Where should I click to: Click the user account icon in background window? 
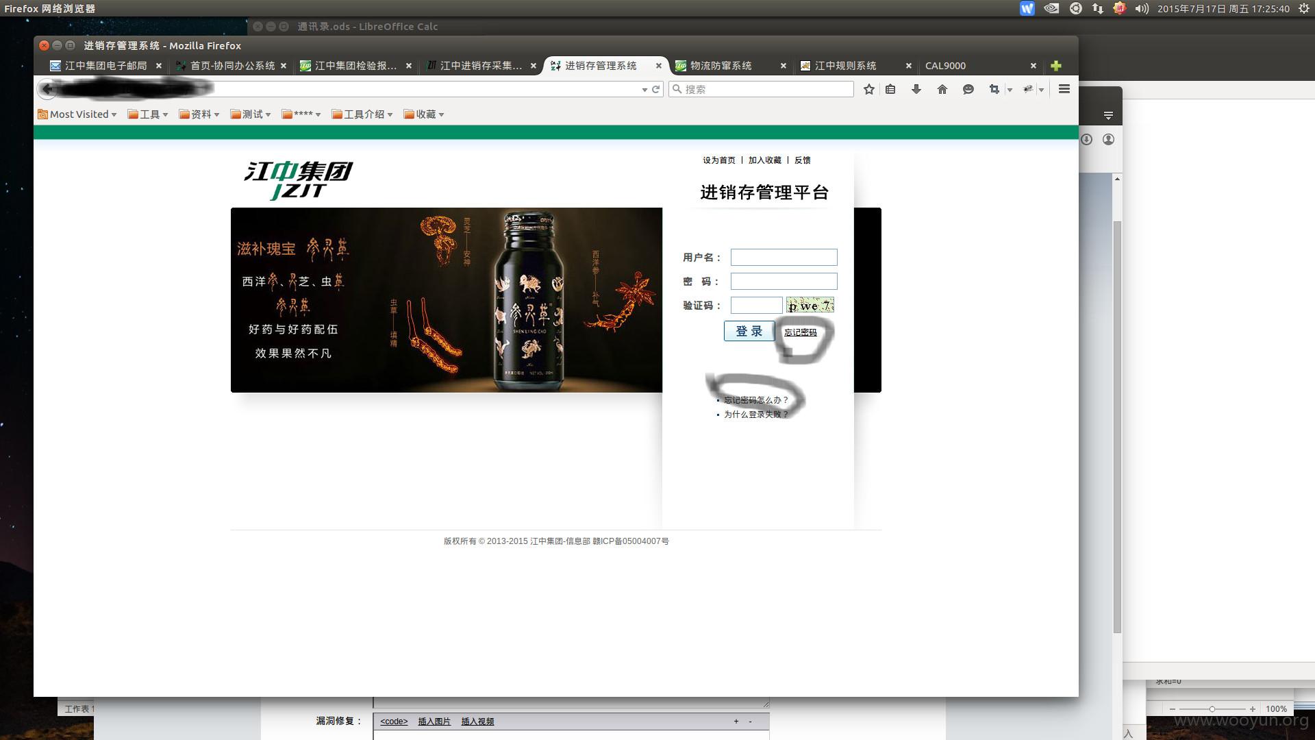point(1108,140)
